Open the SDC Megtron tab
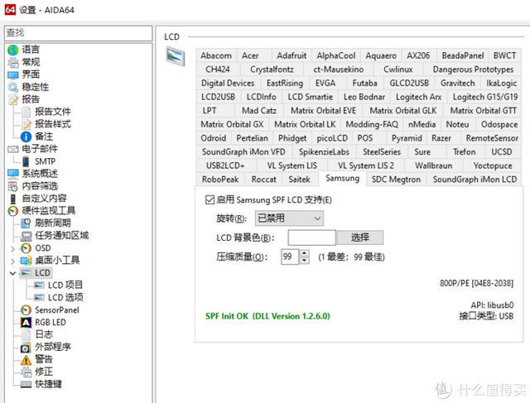 (x=396, y=180)
